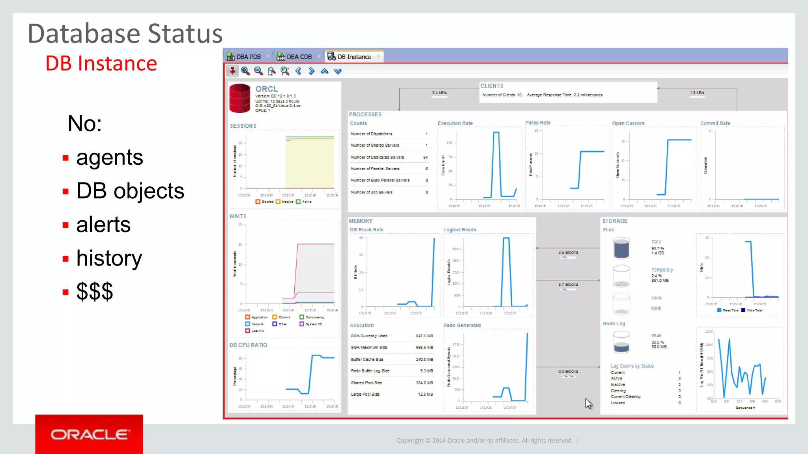The image size is (808, 454).
Task: Click the ORCL red database icon
Action: pyautogui.click(x=240, y=98)
